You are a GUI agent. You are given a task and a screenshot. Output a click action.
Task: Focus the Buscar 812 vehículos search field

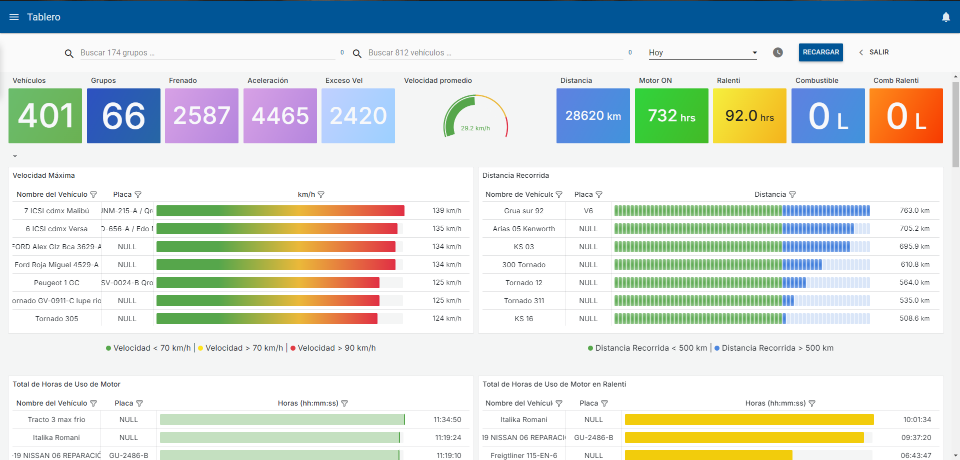(495, 53)
